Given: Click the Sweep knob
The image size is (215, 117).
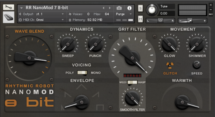Looking at the screenshot, I should 68,44.
